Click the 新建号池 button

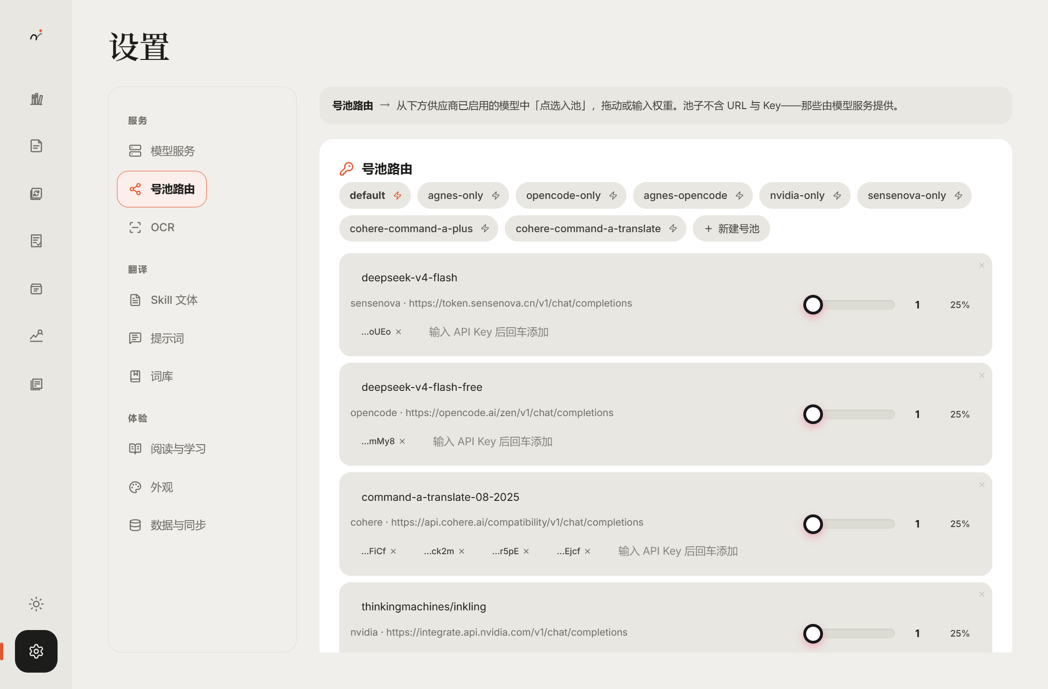[731, 228]
